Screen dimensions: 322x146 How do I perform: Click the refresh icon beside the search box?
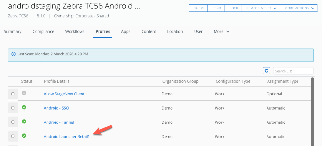click(267, 71)
